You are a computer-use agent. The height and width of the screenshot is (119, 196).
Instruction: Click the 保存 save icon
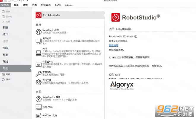pos(3,12)
